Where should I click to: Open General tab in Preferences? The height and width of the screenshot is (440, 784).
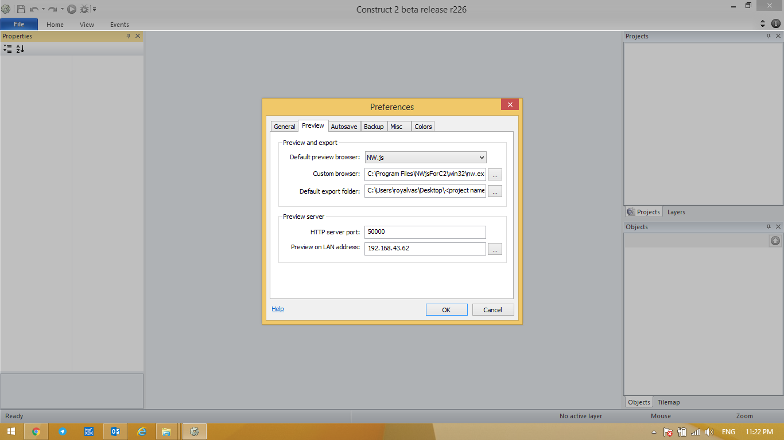(x=285, y=127)
